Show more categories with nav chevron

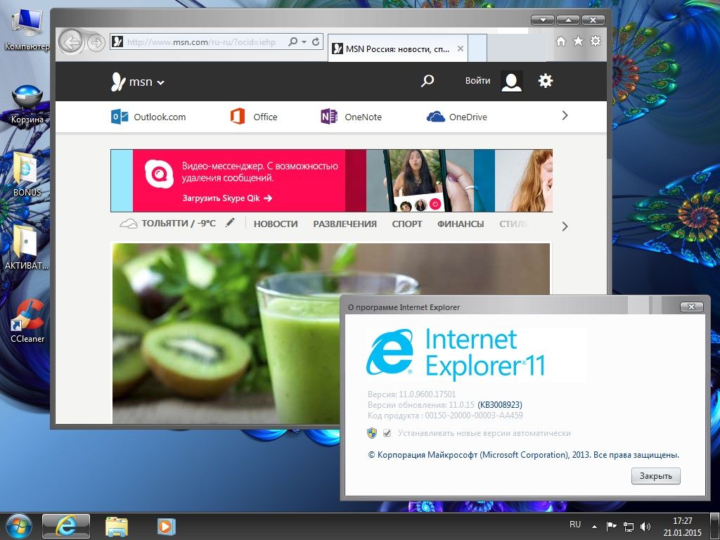point(565,226)
